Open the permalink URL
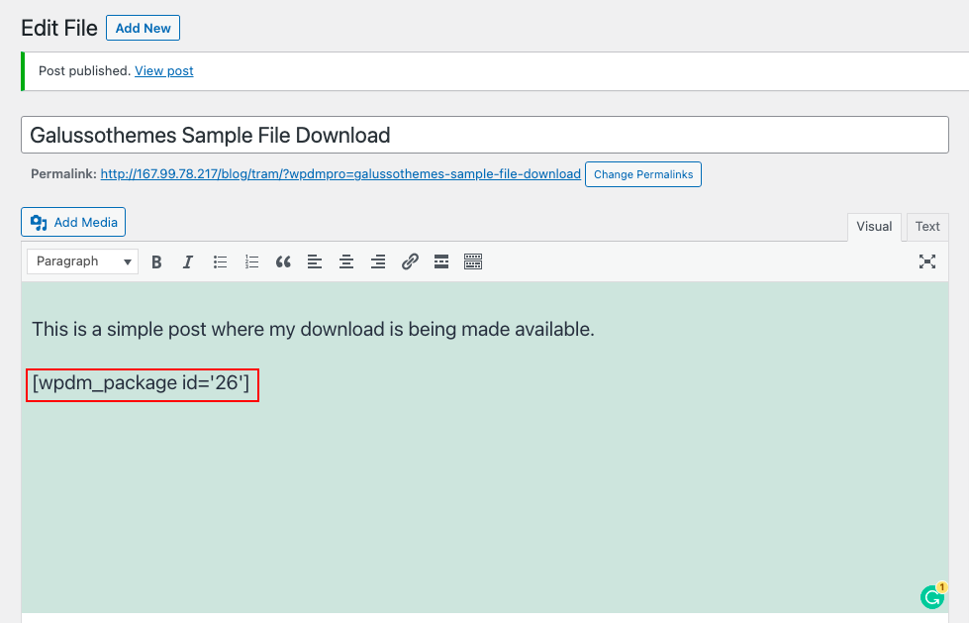Screen dimensions: 969x623 (340, 174)
